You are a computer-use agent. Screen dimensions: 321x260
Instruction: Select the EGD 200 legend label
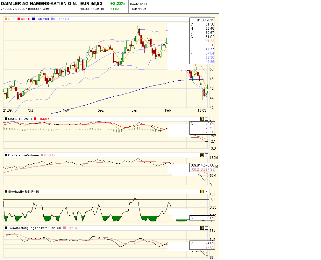coord(42,19)
